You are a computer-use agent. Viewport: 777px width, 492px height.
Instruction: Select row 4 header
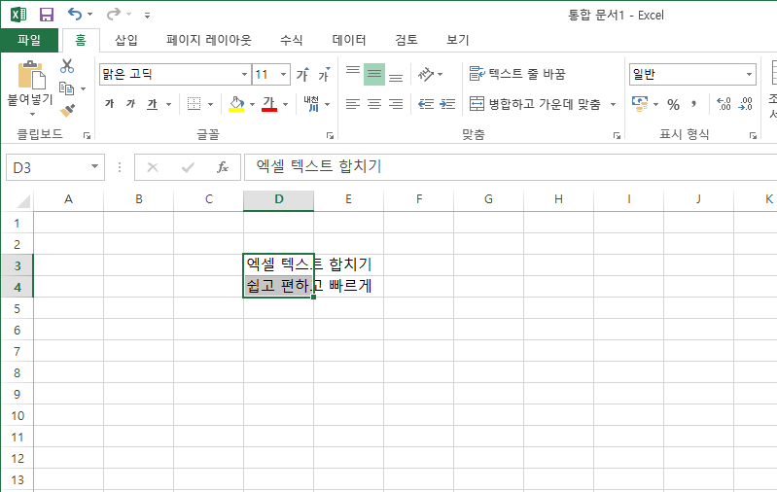point(17,288)
